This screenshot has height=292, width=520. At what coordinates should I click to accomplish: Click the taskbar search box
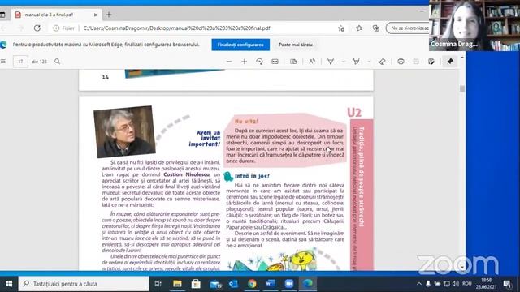84,284
